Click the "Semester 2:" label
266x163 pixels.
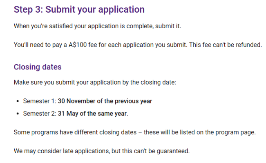[x=40, y=114]
